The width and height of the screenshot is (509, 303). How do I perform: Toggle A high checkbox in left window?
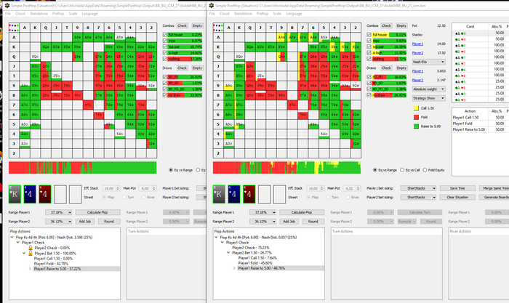point(164,52)
